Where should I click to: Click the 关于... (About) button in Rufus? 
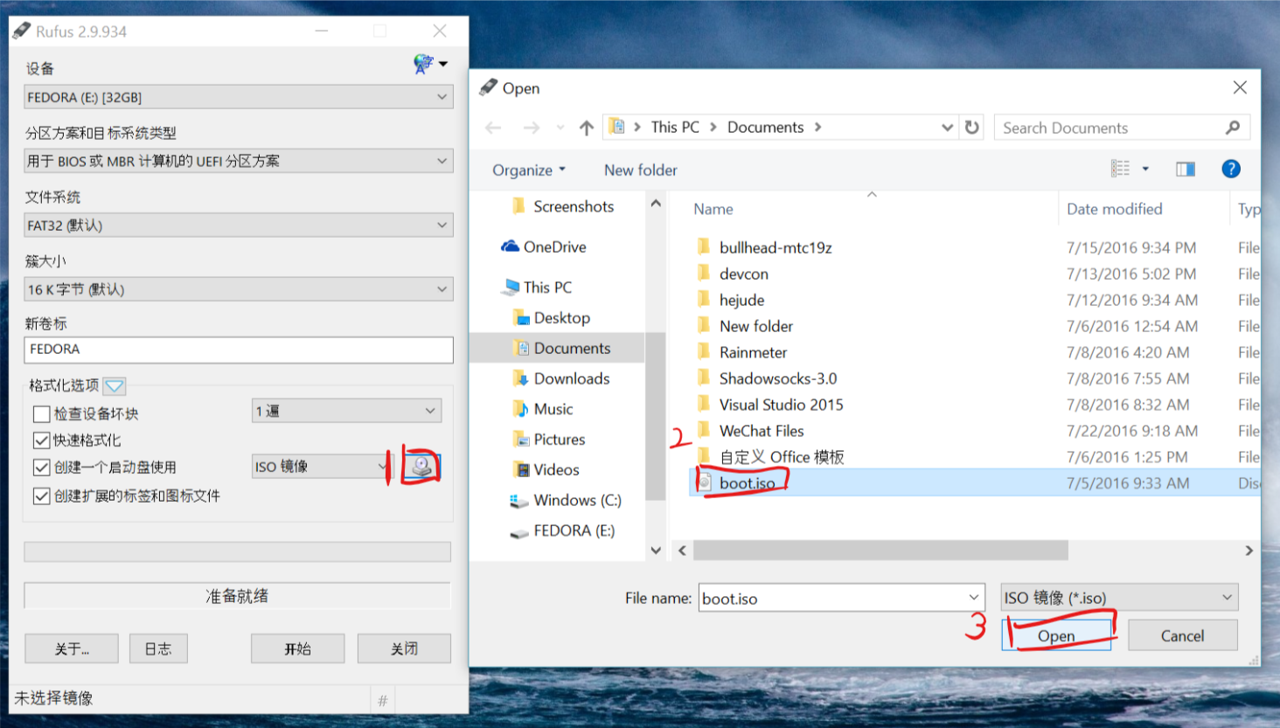coord(71,648)
